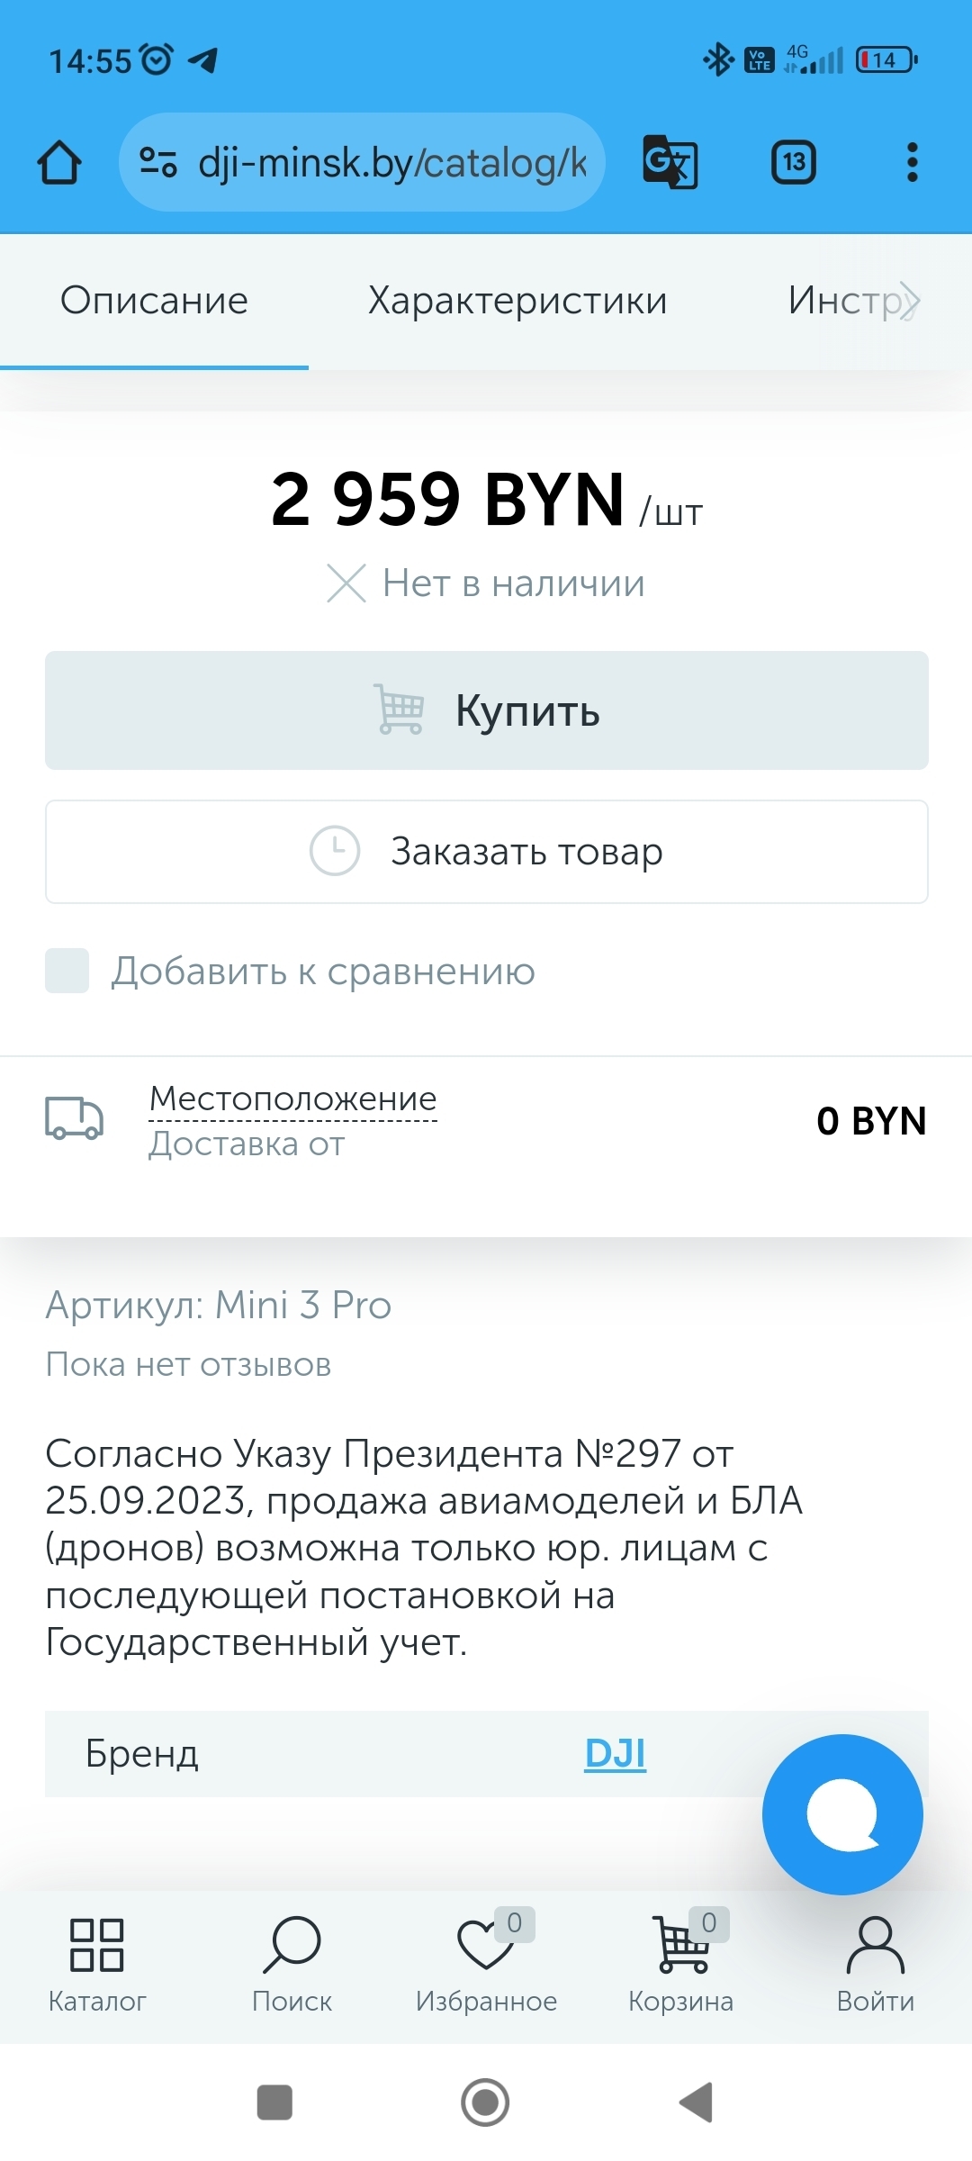Image resolution: width=972 pixels, height=2161 pixels.
Task: Switch to the Характеристики tab
Action: tap(517, 301)
